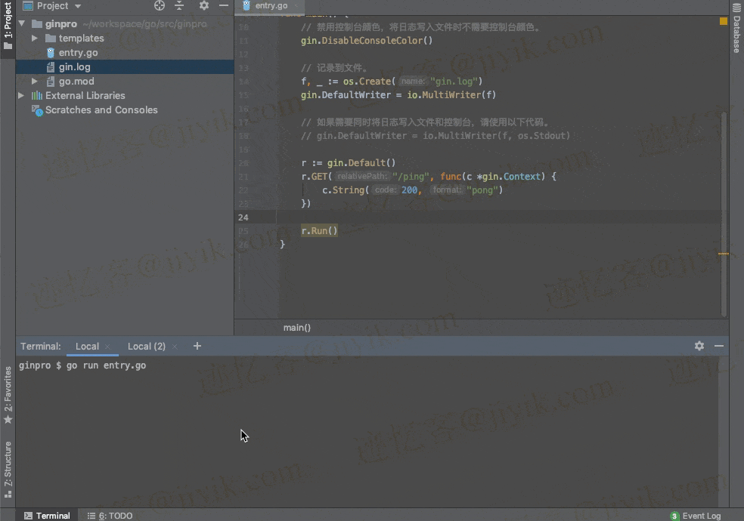The height and width of the screenshot is (521, 744).
Task: Switch to the entry.go editor tab
Action: click(271, 6)
